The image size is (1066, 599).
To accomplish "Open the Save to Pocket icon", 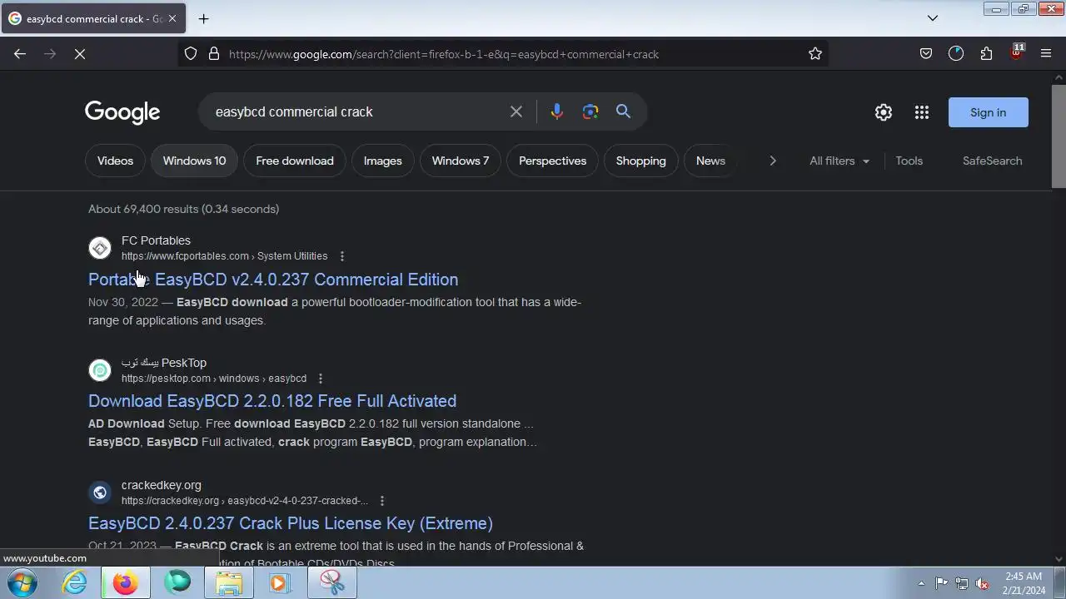I will [x=926, y=54].
